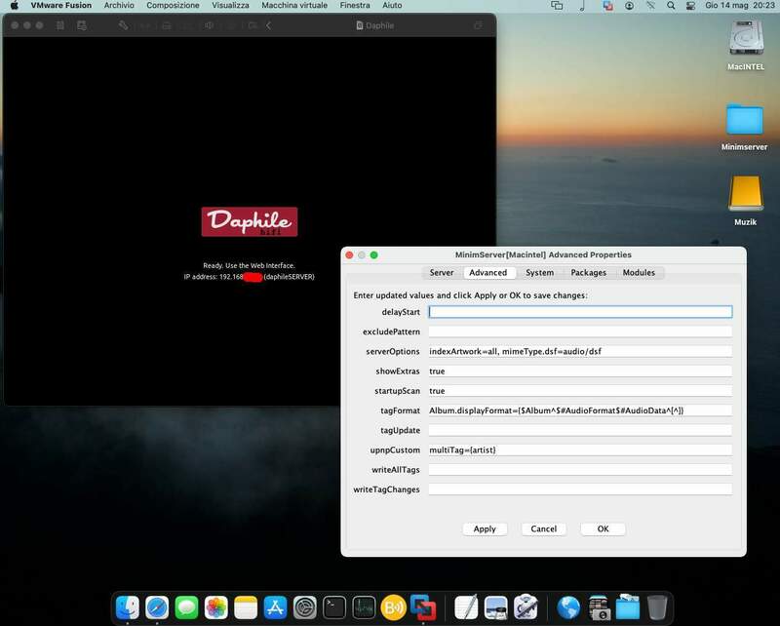Click into the tagUpdate field
The image size is (780, 626).
pyautogui.click(x=580, y=430)
